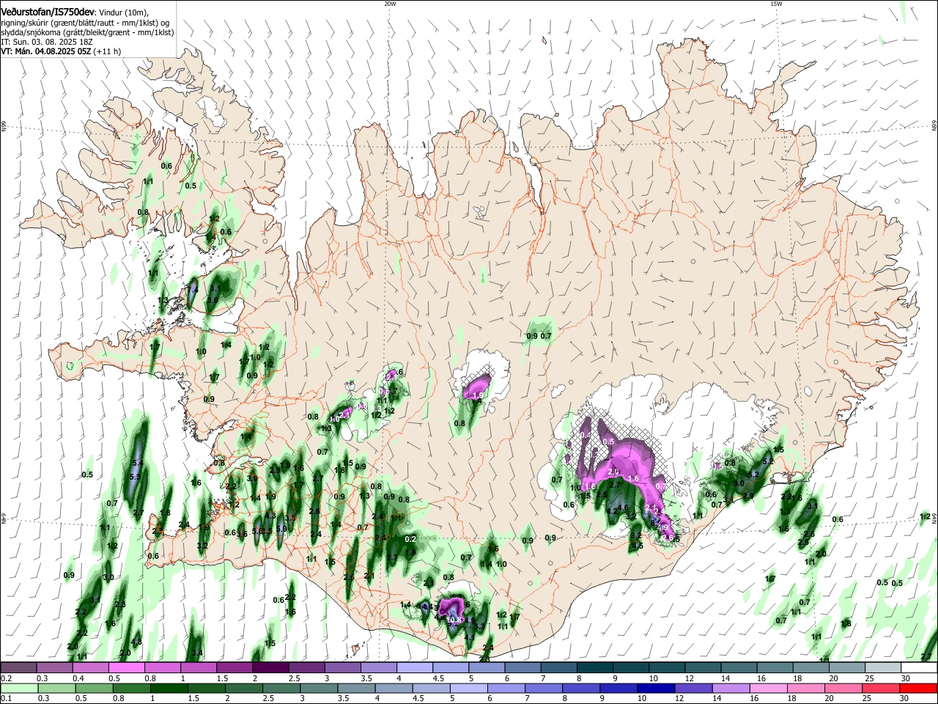Click the violet swatch labeled 12 in bottom legend row

tap(693, 688)
